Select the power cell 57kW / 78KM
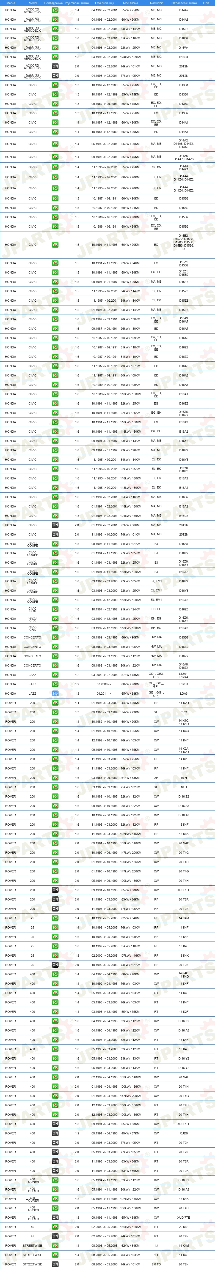This screenshot has width=215, height=1269. (130, 675)
